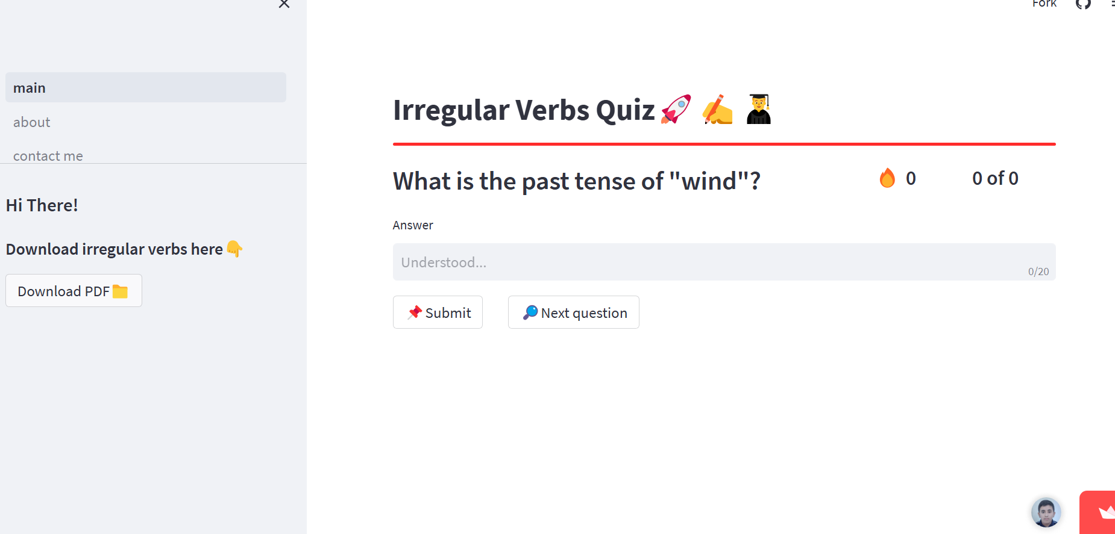Click the graduate student emoji
Screen dimensions: 1115x534
759,110
